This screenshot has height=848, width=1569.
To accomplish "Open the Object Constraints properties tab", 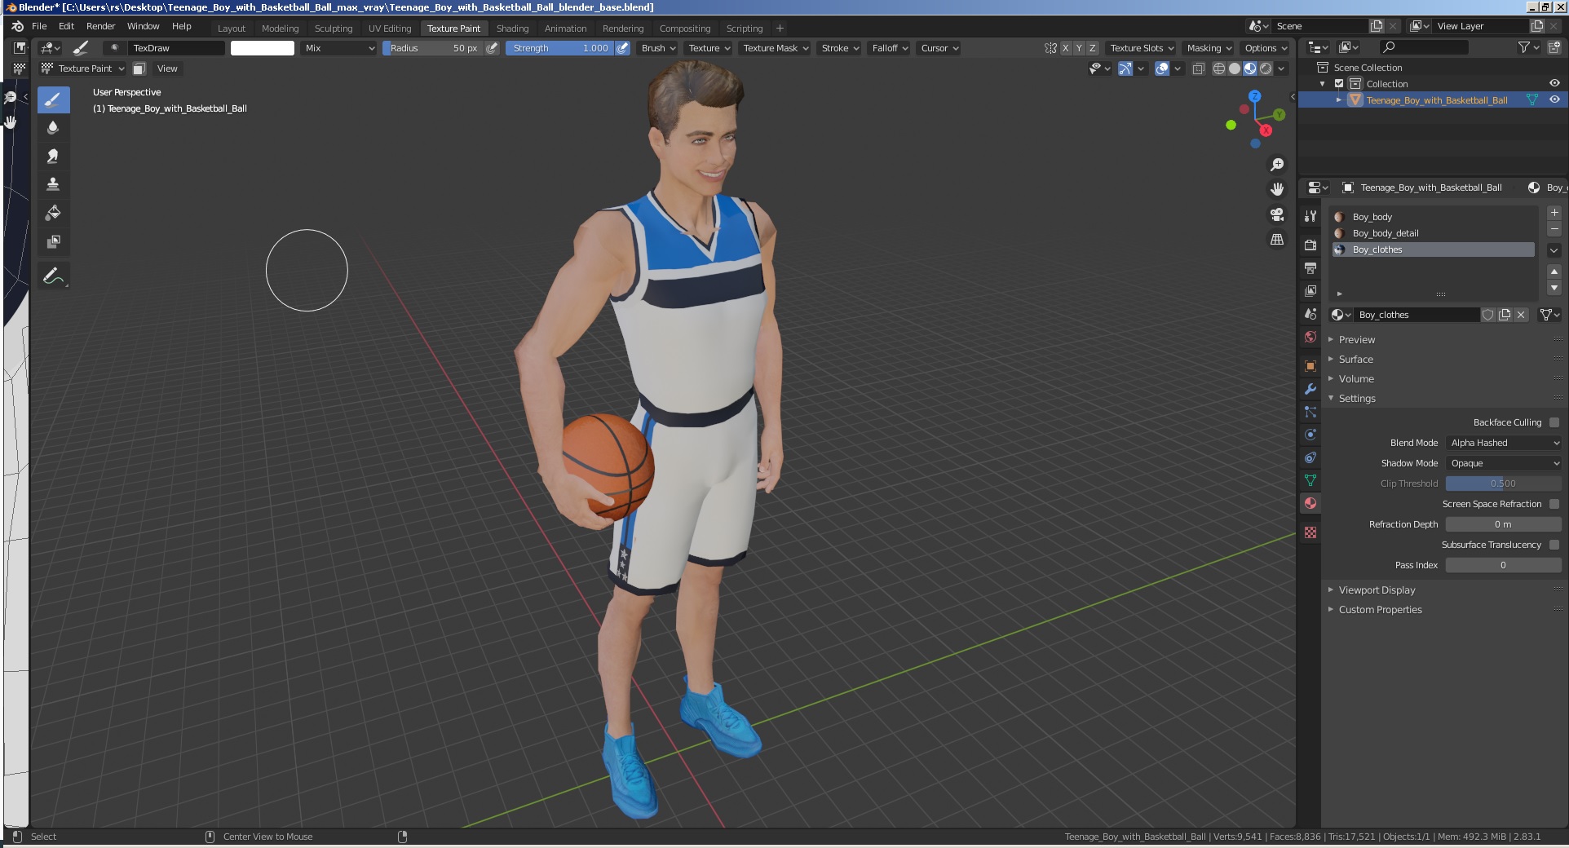I will click(x=1310, y=457).
